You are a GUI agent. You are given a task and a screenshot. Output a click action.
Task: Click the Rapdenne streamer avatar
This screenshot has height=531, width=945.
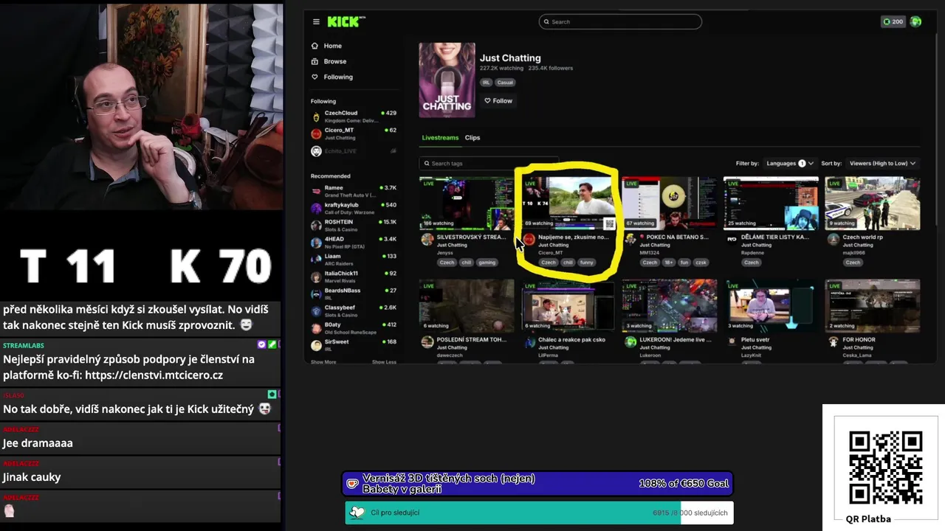pyautogui.click(x=732, y=240)
